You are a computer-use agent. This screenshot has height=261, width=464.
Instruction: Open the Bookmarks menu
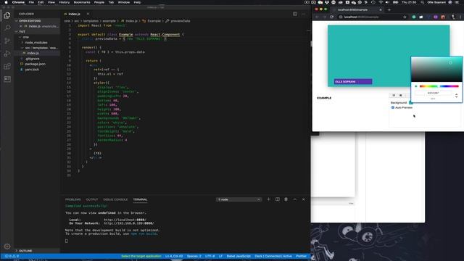pyautogui.click(x=82, y=2)
